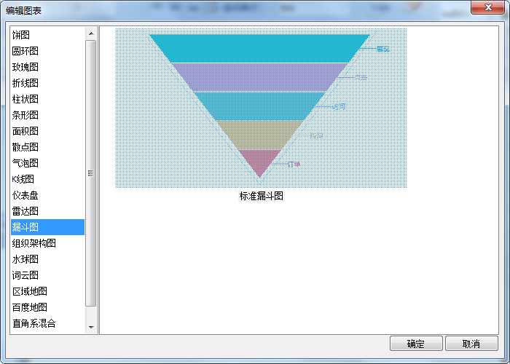Screen dimensions: 510x364
Task: Select 仪表盘 chart type
Action: coord(25,195)
